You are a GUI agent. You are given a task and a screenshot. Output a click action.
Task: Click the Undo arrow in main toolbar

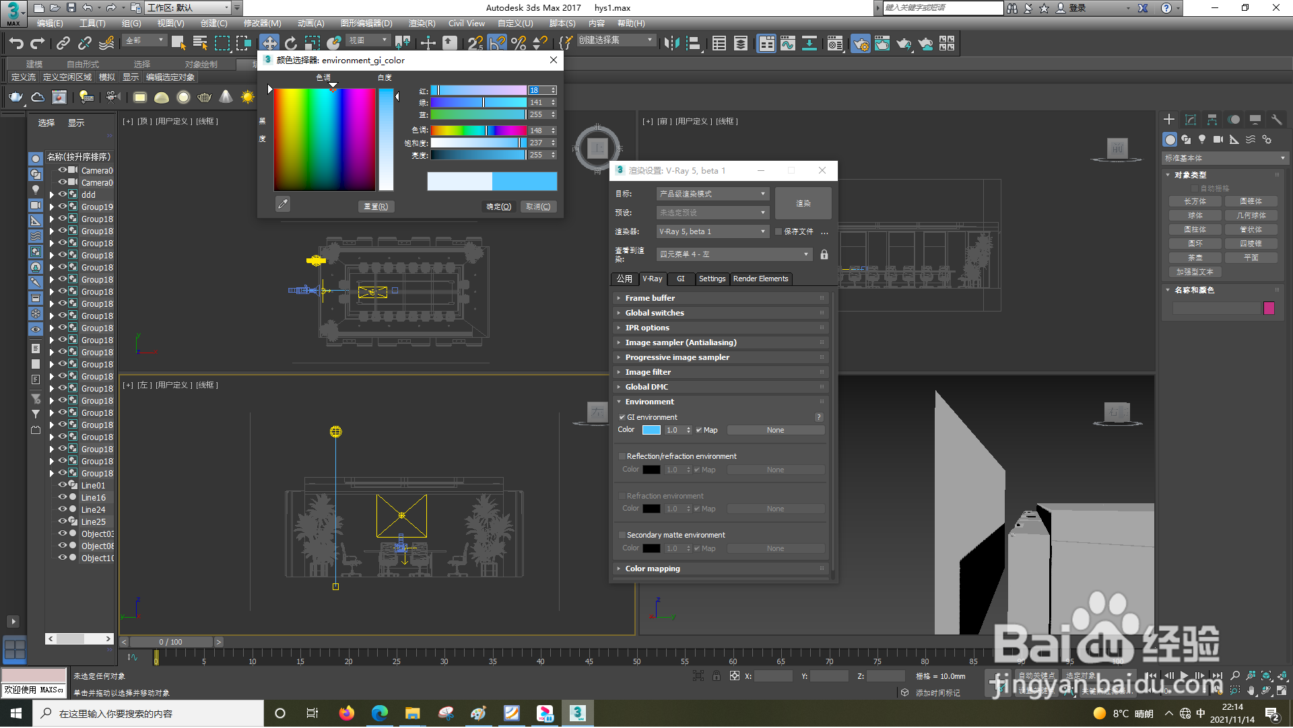click(x=15, y=44)
